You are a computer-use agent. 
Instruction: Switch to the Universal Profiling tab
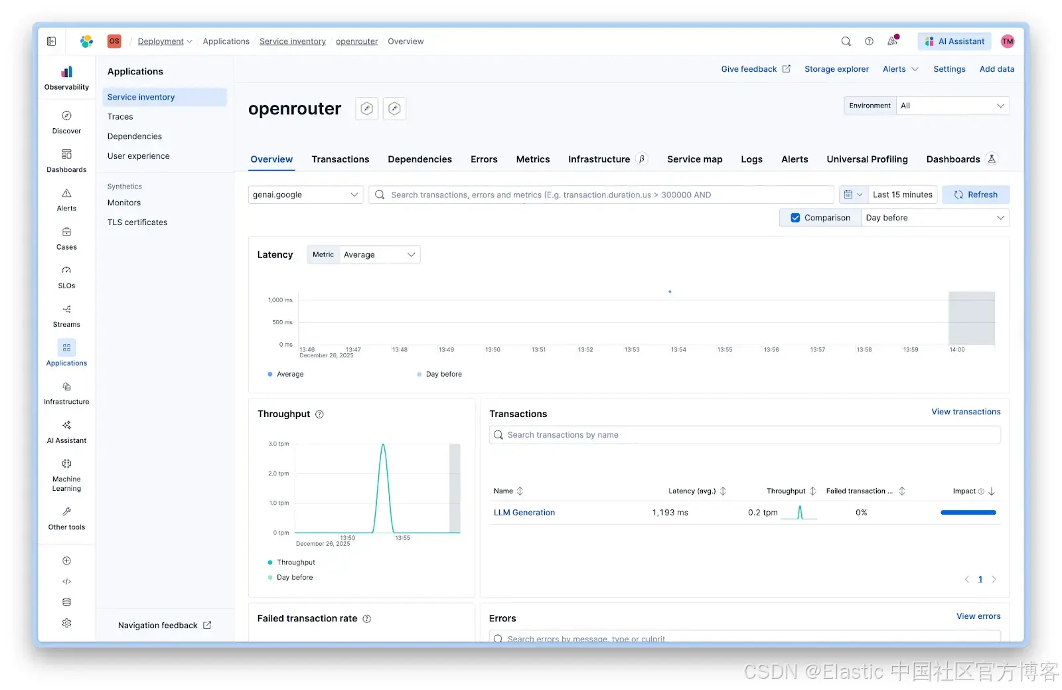(867, 159)
